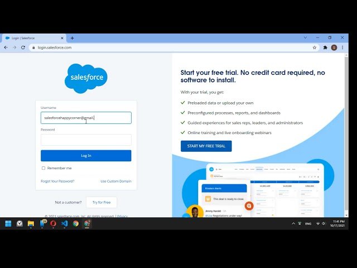Screen dimensions: 357x268
Task: Reload the page with the refresh icon
Action: click(x=23, y=47)
